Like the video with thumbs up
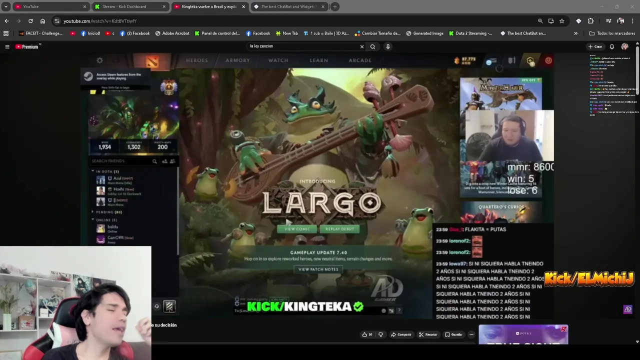Viewport: 640px width, 360px height. tap(367, 334)
